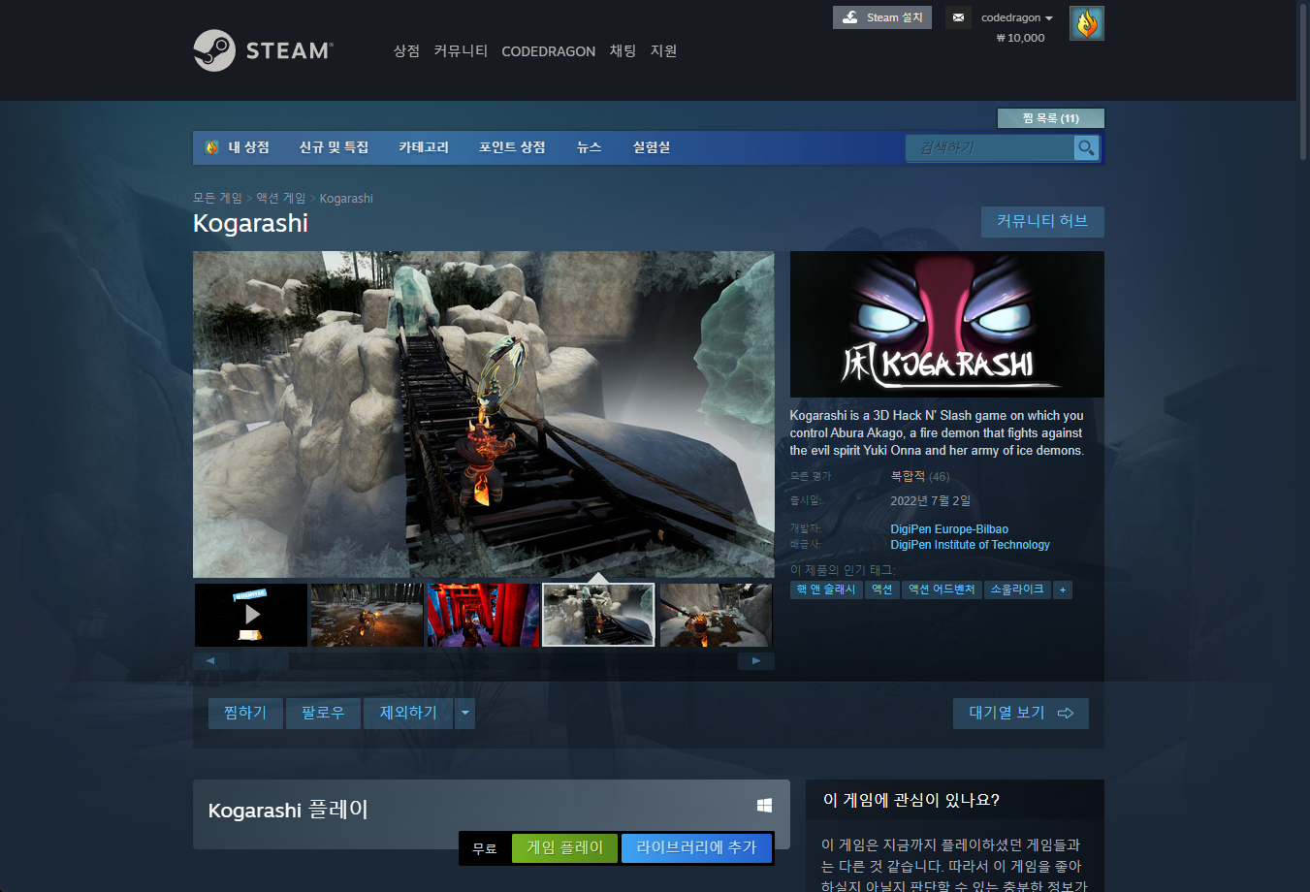Open the 지원 menu

tap(663, 51)
